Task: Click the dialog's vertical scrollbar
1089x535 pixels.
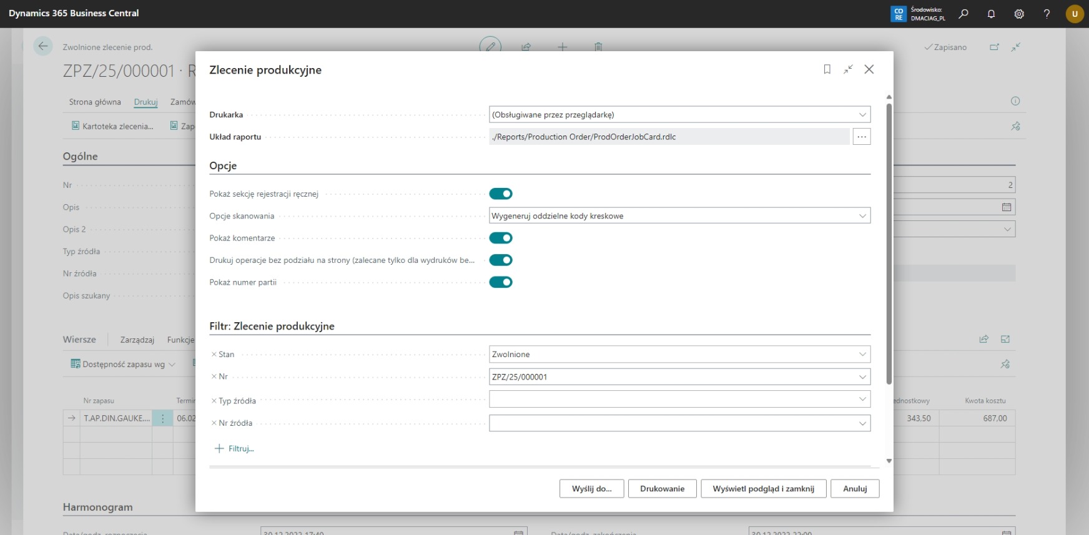Action: point(889,243)
